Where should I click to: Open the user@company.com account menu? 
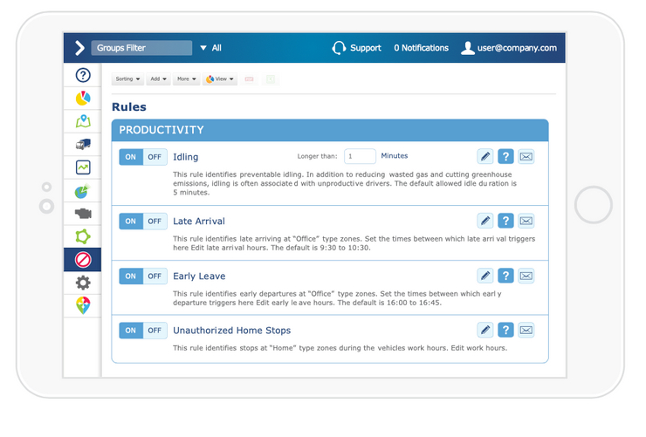click(509, 48)
